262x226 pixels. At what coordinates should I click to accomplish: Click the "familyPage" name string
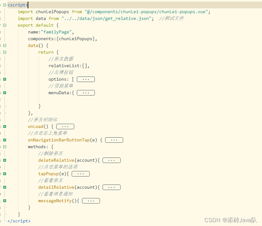coord(56,32)
